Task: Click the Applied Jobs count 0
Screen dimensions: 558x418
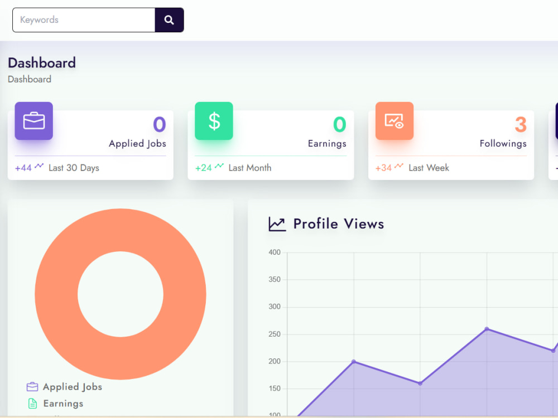Action: click(x=160, y=124)
